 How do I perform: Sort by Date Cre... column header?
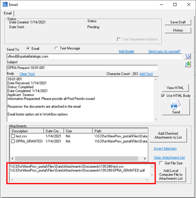point(54,131)
